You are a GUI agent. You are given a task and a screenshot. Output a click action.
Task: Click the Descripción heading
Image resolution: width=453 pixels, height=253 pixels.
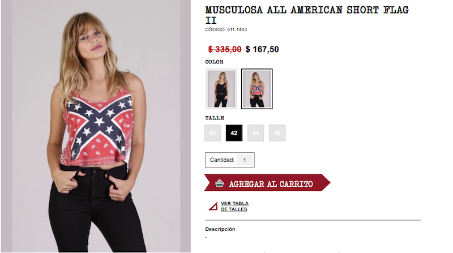click(220, 229)
